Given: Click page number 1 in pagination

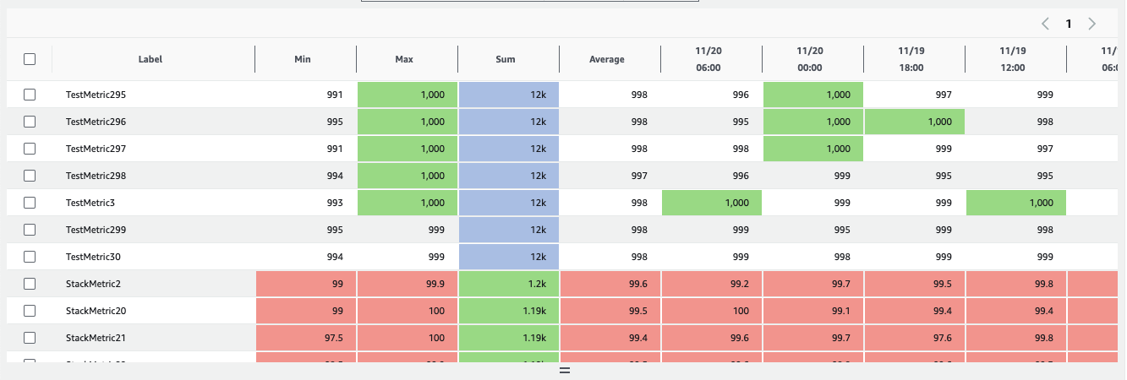Looking at the screenshot, I should click(x=1069, y=24).
